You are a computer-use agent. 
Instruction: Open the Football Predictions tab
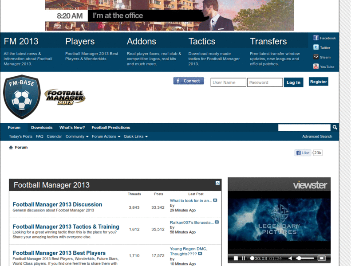tap(110, 127)
